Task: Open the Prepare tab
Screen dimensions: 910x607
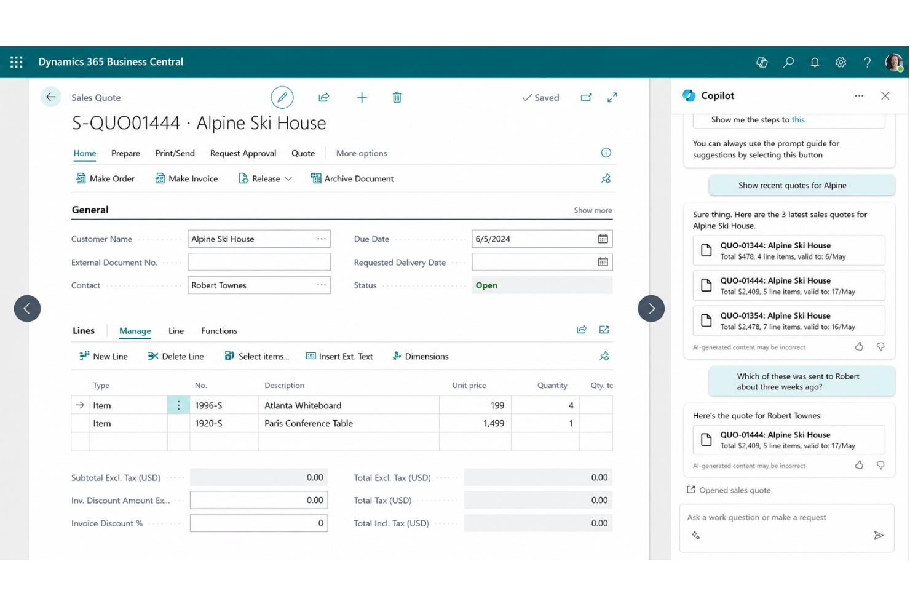Action: click(125, 153)
